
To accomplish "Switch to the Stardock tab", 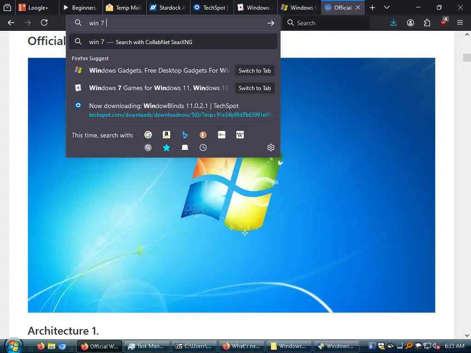I will (x=168, y=7).
